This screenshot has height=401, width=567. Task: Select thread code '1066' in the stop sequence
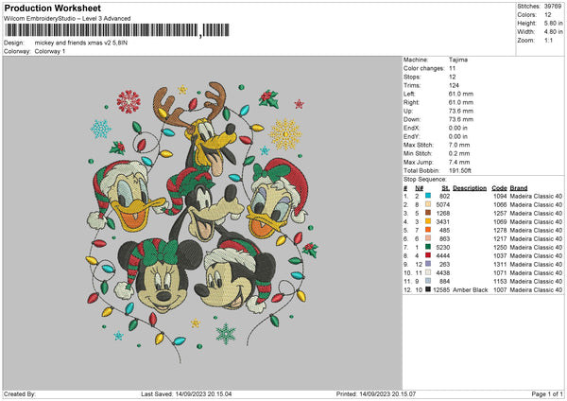point(500,205)
